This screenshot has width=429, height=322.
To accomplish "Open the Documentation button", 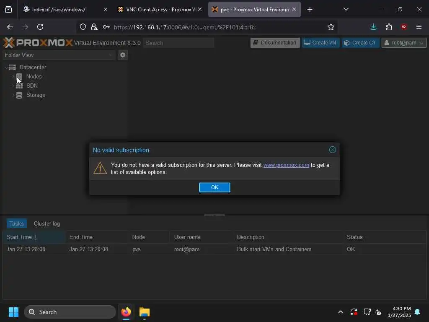I will coord(275,43).
